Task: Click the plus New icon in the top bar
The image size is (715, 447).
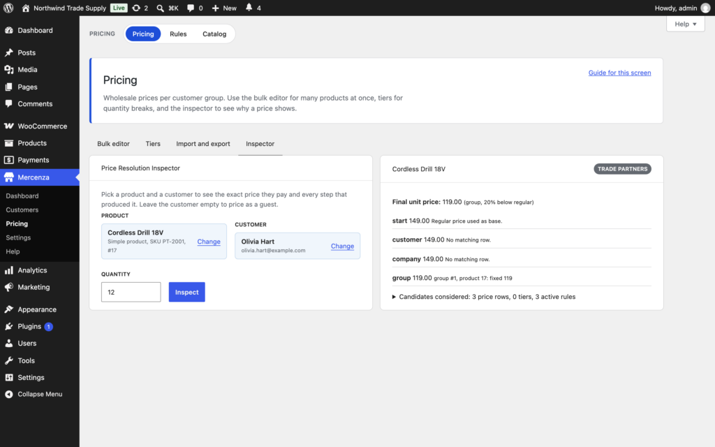Action: [x=215, y=8]
